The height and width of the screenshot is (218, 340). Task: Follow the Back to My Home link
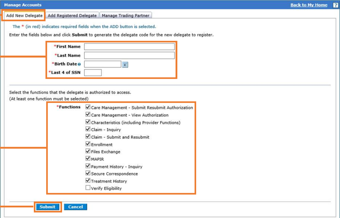coord(309,5)
